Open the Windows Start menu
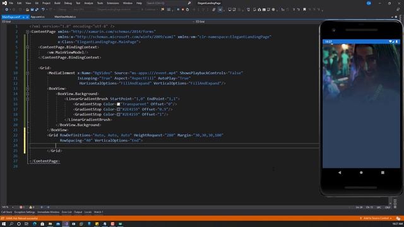Screen dimensions: 404x227 [x=4, y=224]
